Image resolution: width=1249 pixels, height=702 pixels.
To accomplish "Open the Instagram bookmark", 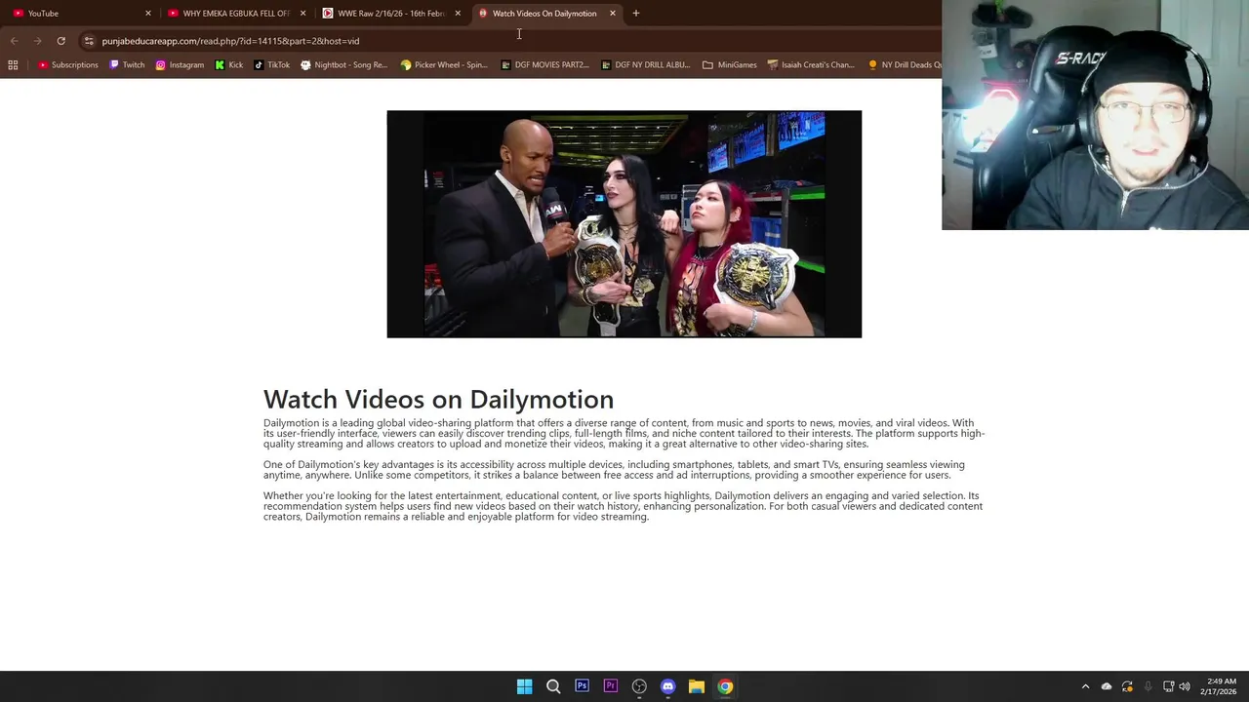I will pos(180,64).
